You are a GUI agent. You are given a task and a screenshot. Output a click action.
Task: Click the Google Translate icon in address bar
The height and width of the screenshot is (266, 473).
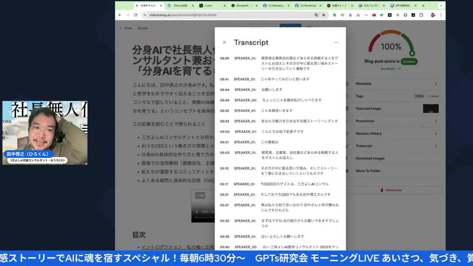pyautogui.click(x=317, y=15)
